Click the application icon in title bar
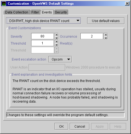The image size is (131, 134). coord(4,4)
